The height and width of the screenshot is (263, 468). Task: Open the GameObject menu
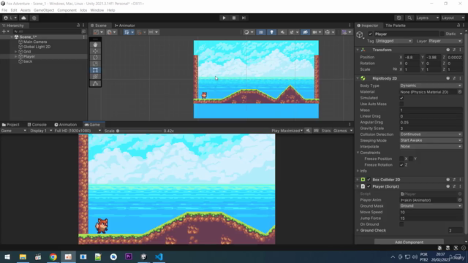44,10
